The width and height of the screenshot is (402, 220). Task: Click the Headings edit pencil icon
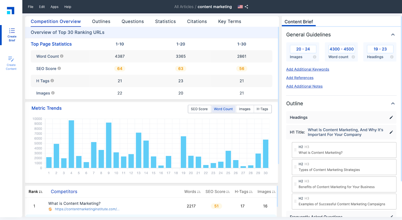[391, 117]
